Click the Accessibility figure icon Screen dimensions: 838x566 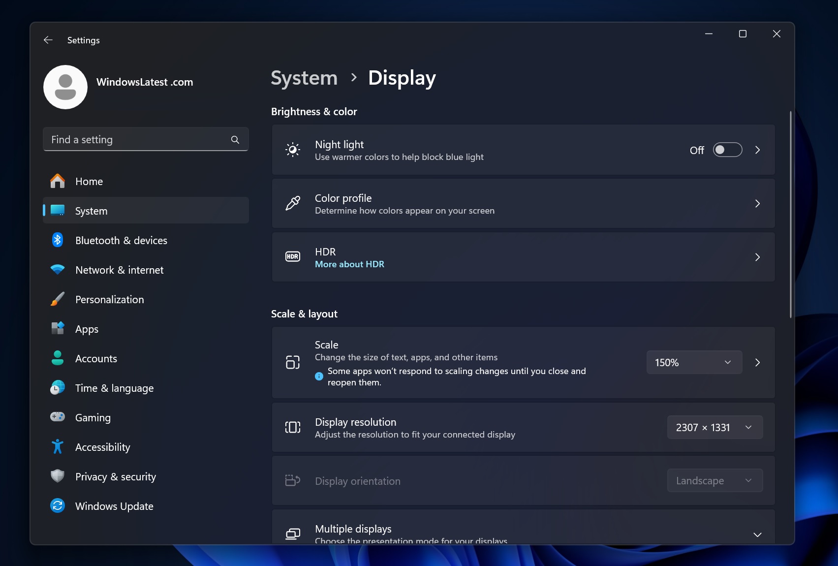[58, 447]
